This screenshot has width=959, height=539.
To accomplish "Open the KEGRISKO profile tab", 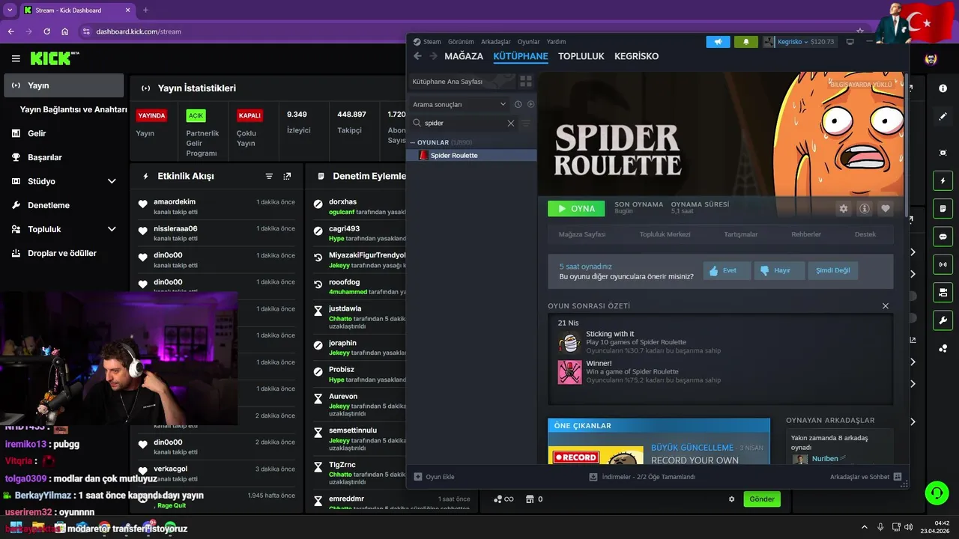I will (x=636, y=56).
